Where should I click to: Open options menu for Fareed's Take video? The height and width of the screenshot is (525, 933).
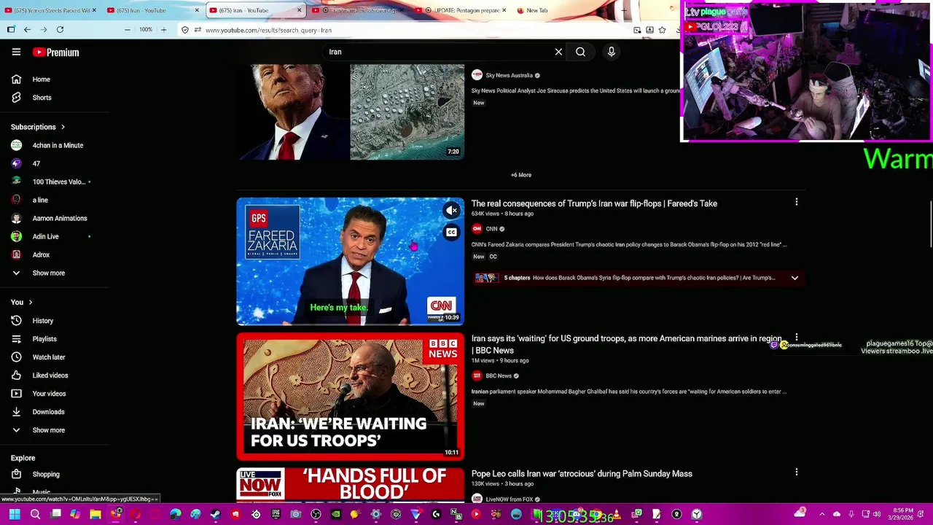[796, 202]
